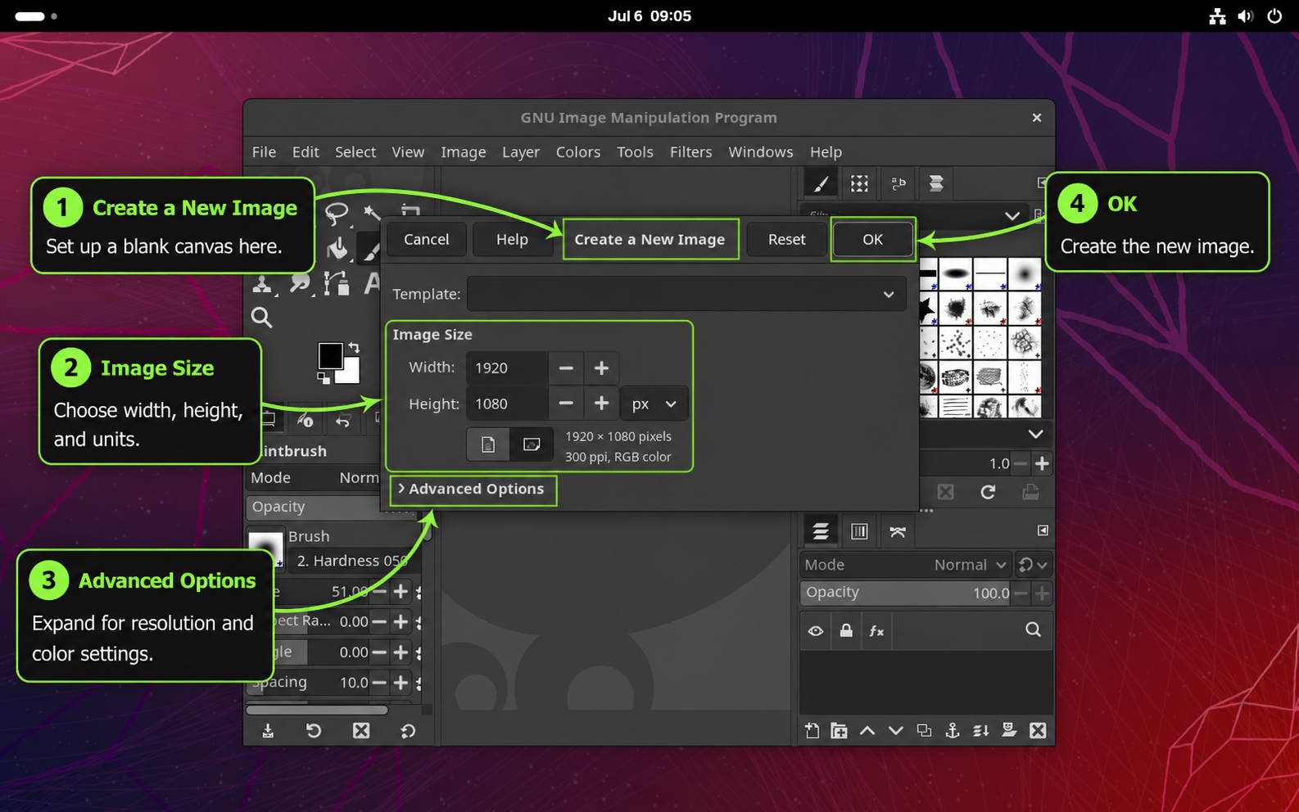Open brush tag filter dropdown chevron
Screen dimensions: 1299x812
pos(1012,215)
